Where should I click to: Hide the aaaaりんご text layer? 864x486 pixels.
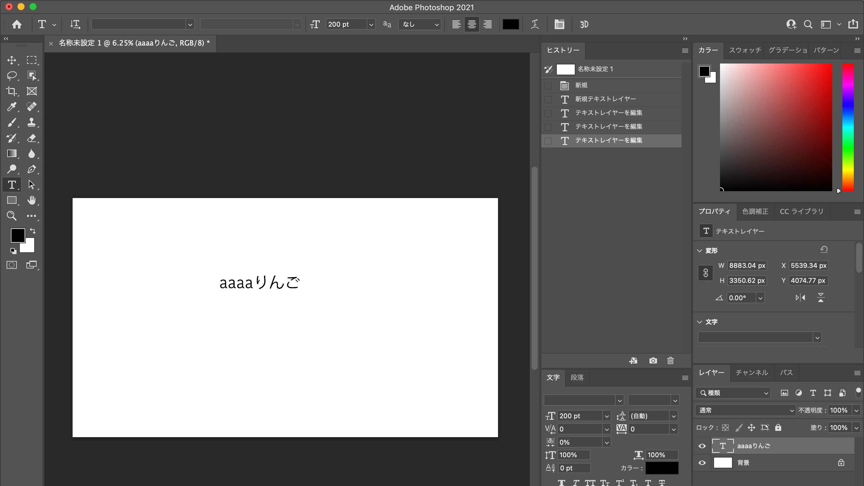(702, 446)
